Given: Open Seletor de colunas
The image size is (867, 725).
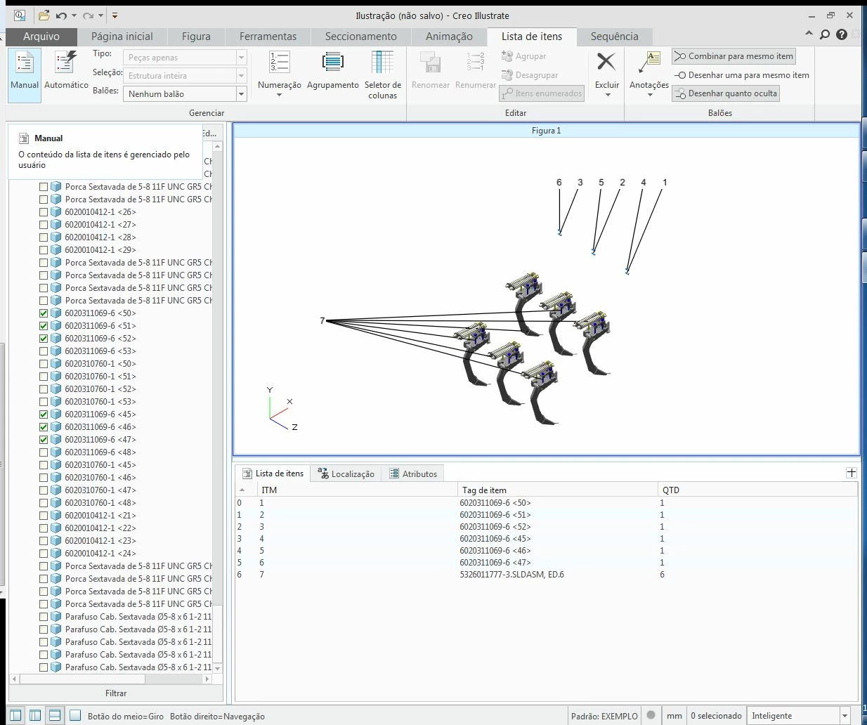Looking at the screenshot, I should (x=382, y=74).
